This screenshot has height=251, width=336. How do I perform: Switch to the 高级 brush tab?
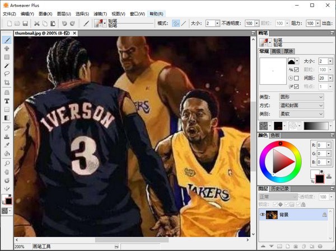pos(276,51)
